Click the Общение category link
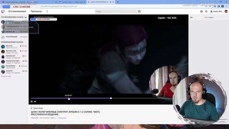The width and height of the screenshot is (229, 129). pyautogui.click(x=34, y=118)
